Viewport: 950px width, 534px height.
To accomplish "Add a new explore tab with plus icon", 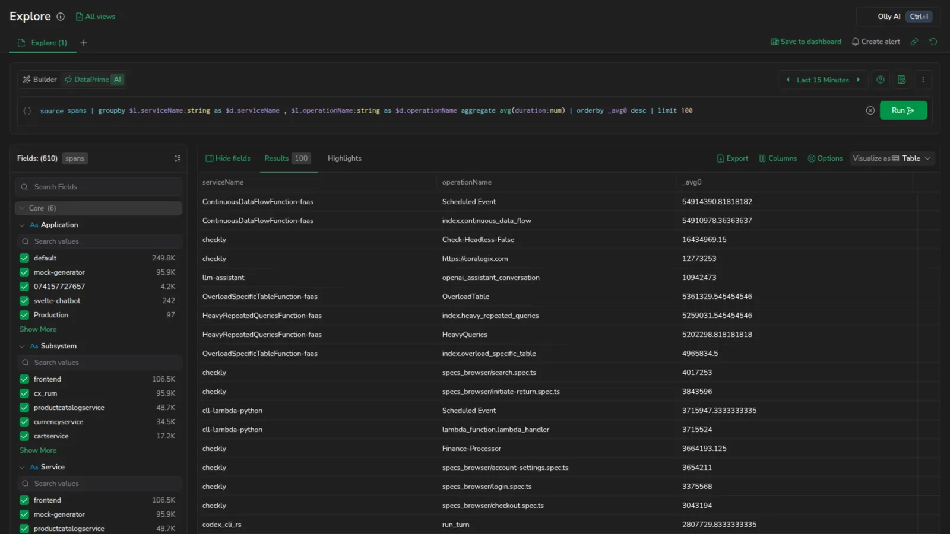I will tap(84, 43).
